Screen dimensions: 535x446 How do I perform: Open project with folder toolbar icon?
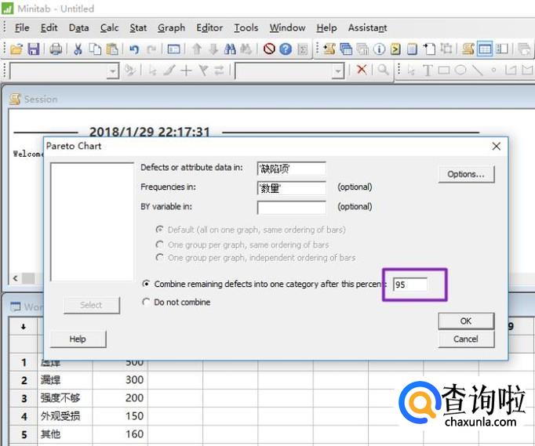point(16,49)
